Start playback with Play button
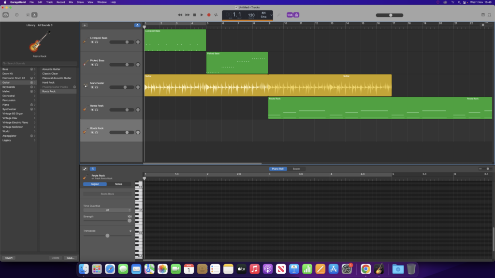The height and width of the screenshot is (278, 495). pos(202,15)
